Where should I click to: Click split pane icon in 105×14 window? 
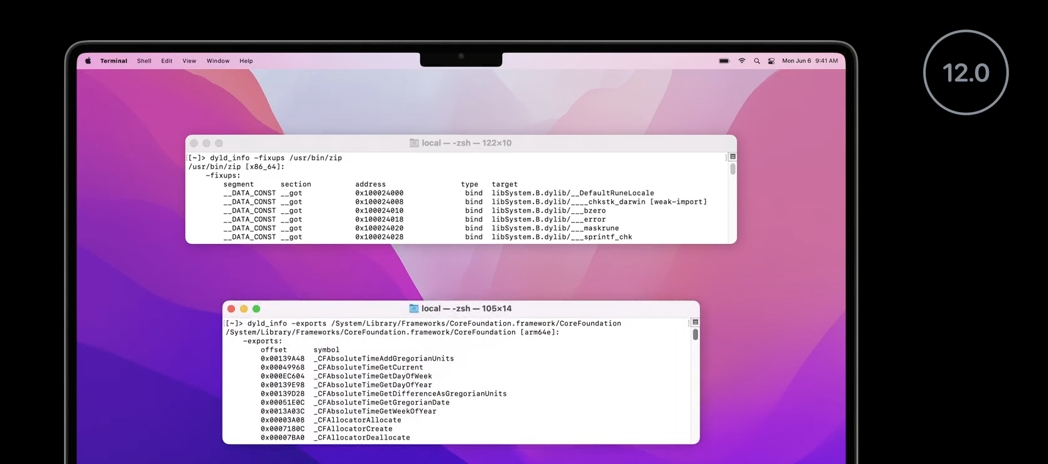(696, 322)
